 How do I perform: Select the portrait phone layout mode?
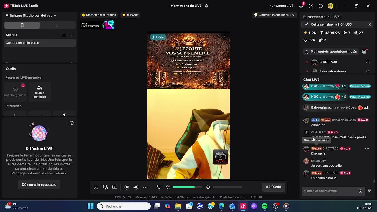(22, 25)
